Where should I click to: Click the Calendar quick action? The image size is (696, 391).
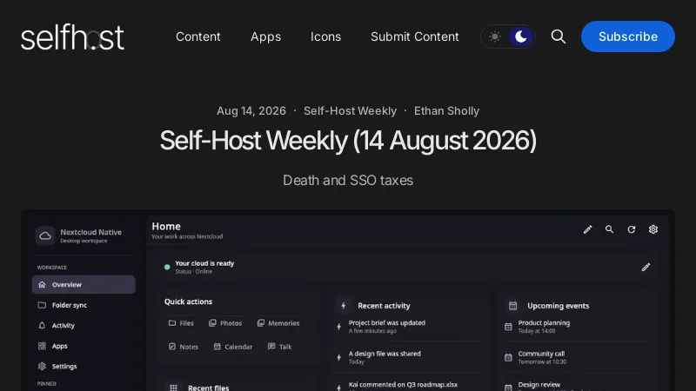[233, 347]
